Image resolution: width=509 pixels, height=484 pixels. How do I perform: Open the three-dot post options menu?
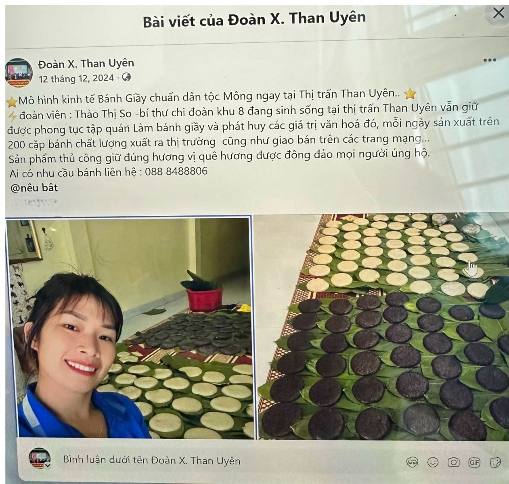489,60
